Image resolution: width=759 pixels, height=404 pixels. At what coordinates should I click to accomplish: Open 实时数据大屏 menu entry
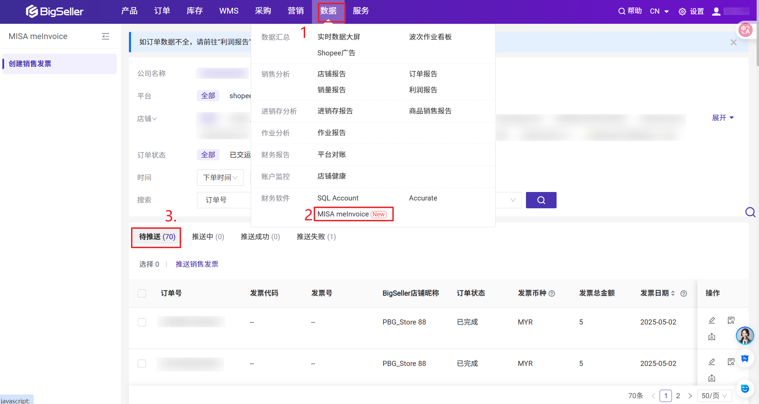pos(339,37)
